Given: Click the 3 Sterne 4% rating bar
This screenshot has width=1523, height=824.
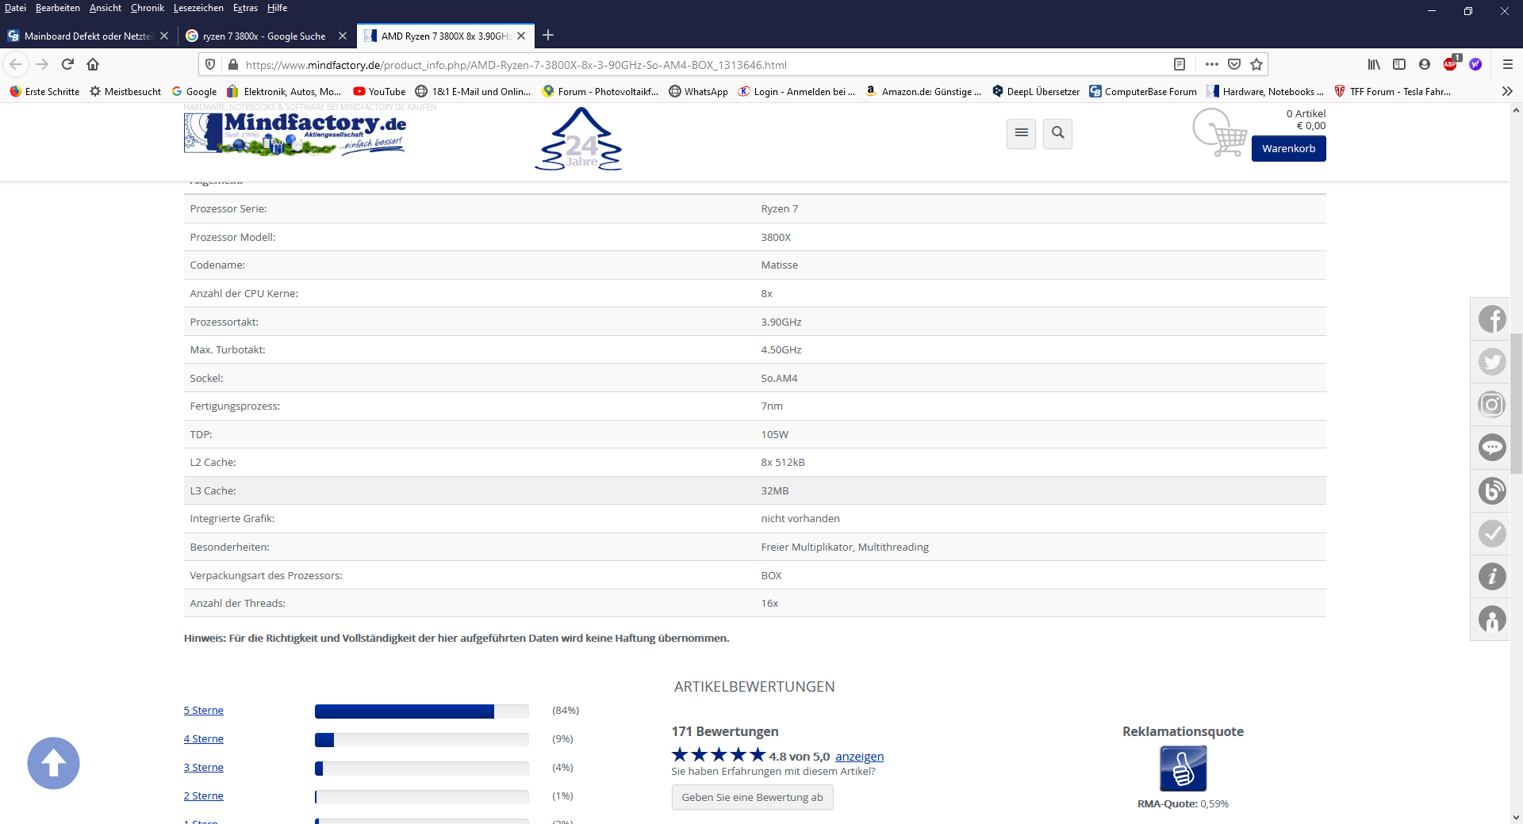Looking at the screenshot, I should click(x=422, y=769).
